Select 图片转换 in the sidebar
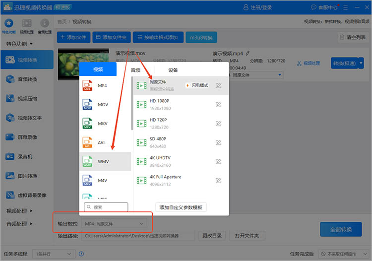The width and height of the screenshot is (372, 261). 27,176
